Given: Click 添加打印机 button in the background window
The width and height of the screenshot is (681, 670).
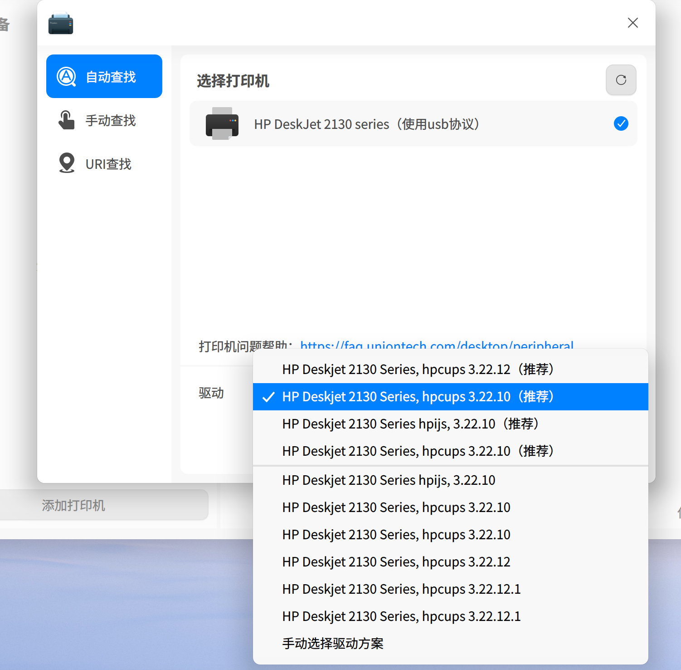Looking at the screenshot, I should 104,505.
